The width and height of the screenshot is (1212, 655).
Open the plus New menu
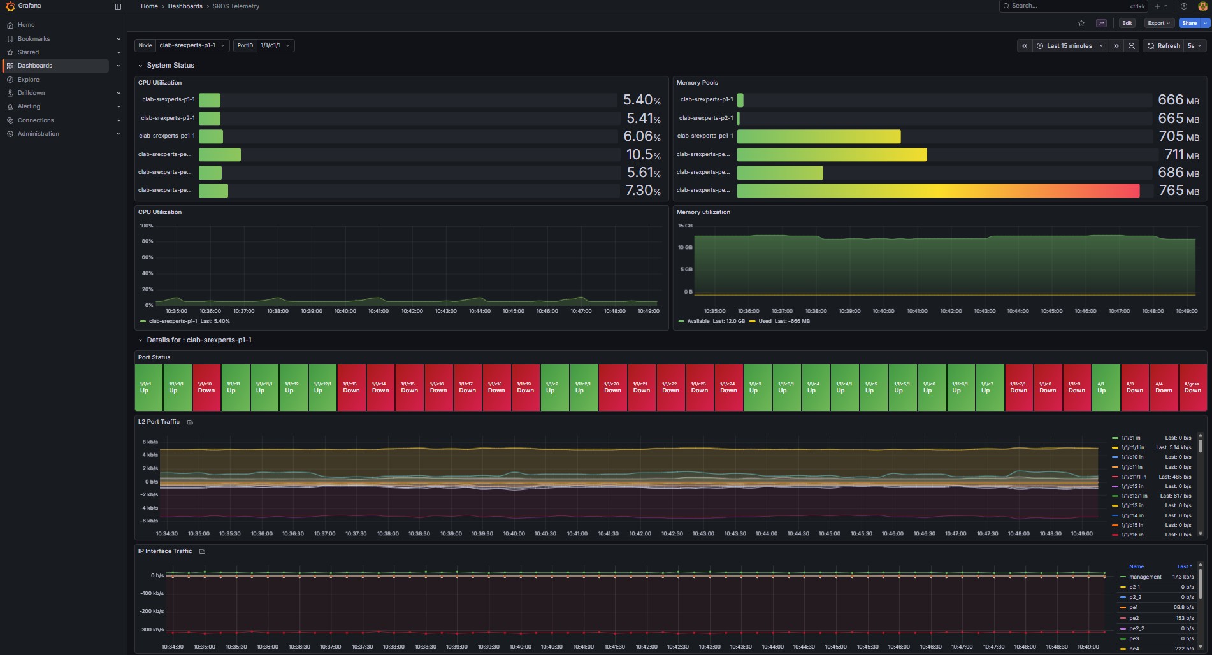click(x=1161, y=6)
